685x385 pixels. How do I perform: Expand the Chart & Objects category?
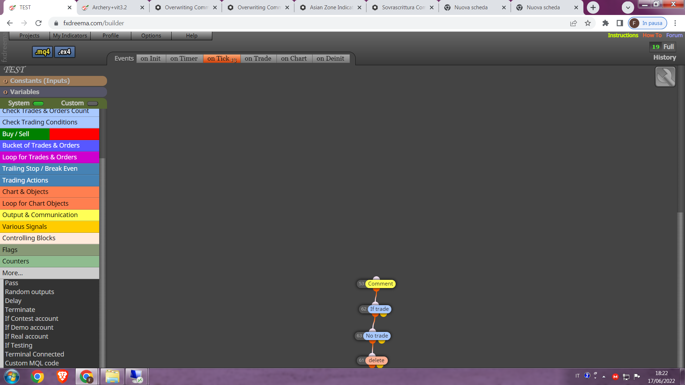[x=50, y=192]
